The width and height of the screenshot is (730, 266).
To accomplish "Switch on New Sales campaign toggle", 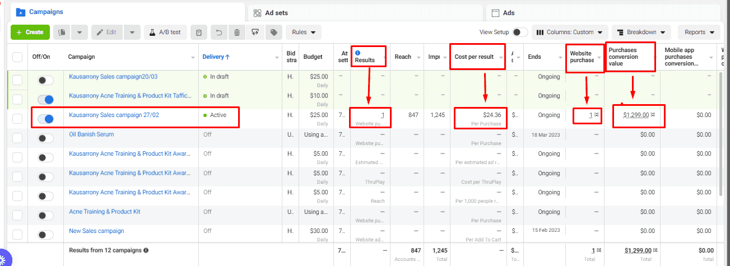I will [46, 235].
